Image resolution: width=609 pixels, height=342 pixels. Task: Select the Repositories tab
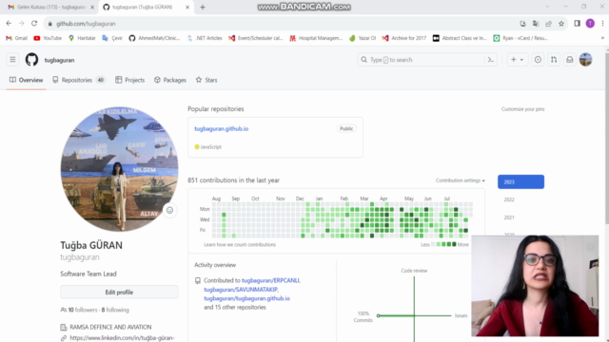click(x=79, y=80)
